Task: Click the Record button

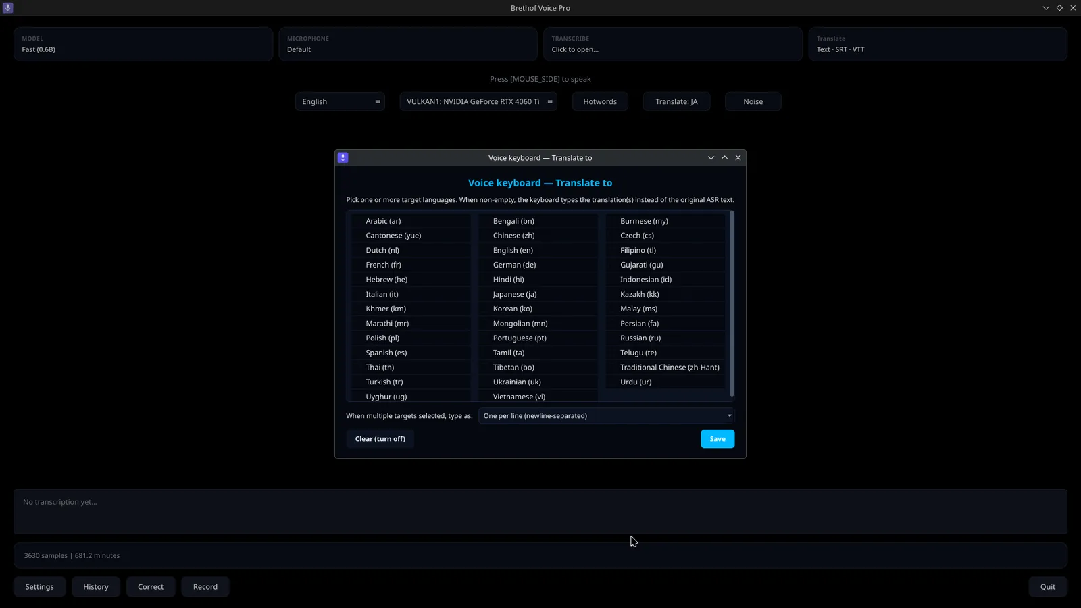Action: click(x=205, y=587)
